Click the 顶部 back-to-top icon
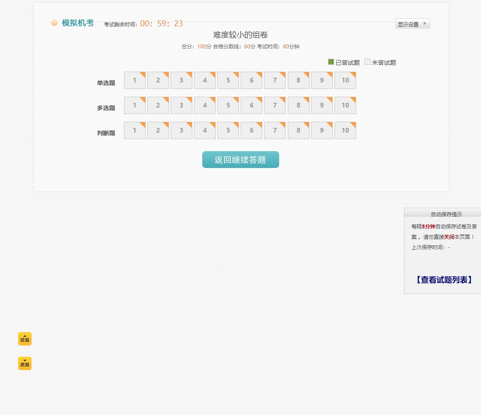The image size is (481, 415). 25,339
